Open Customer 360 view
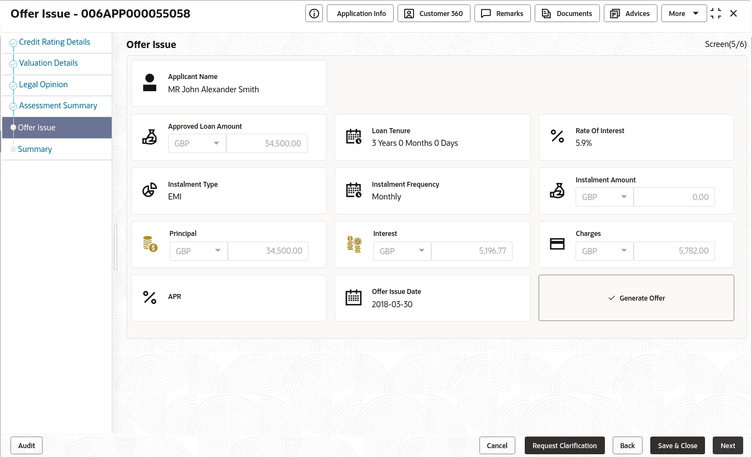The image size is (752, 457). coord(434,13)
